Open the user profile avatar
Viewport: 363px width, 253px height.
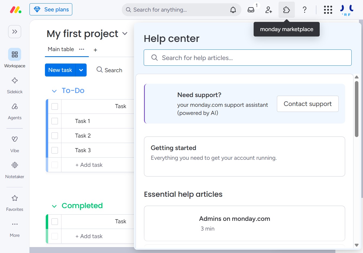(347, 10)
